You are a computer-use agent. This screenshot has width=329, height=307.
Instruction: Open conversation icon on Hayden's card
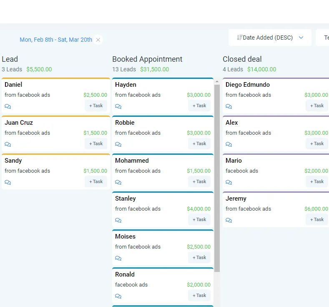point(118,106)
